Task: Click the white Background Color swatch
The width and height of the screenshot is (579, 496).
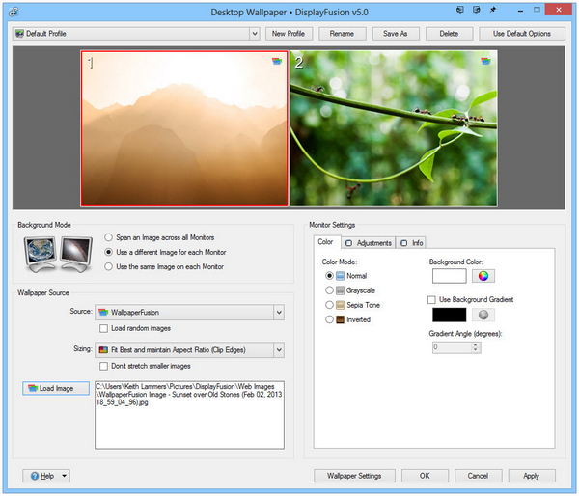Action: click(450, 276)
